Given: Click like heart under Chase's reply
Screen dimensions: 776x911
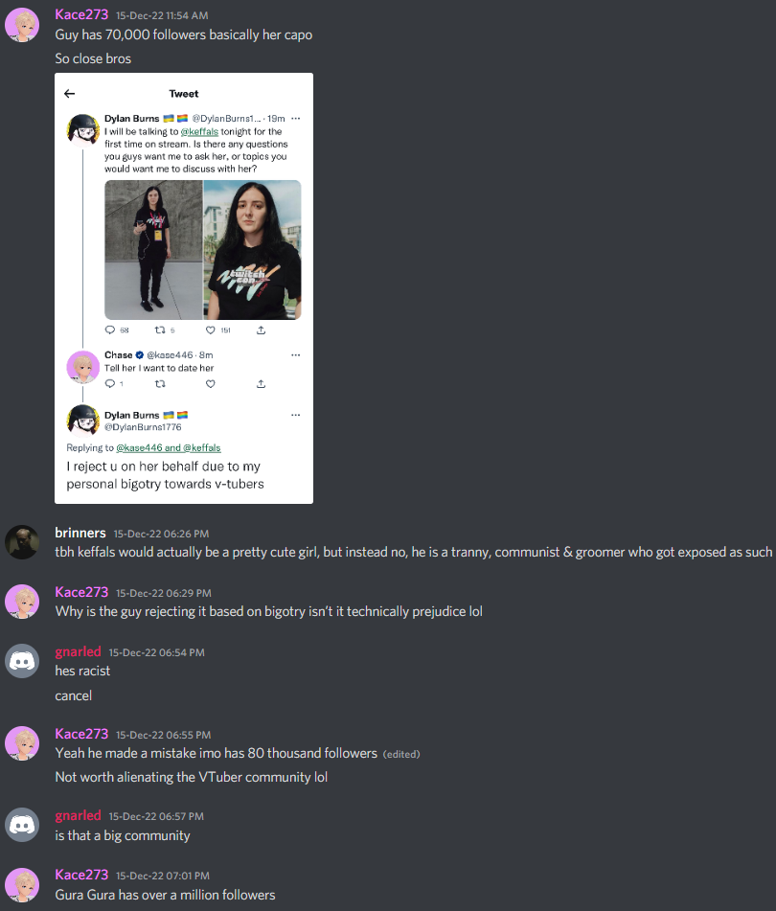Looking at the screenshot, I should [x=210, y=384].
